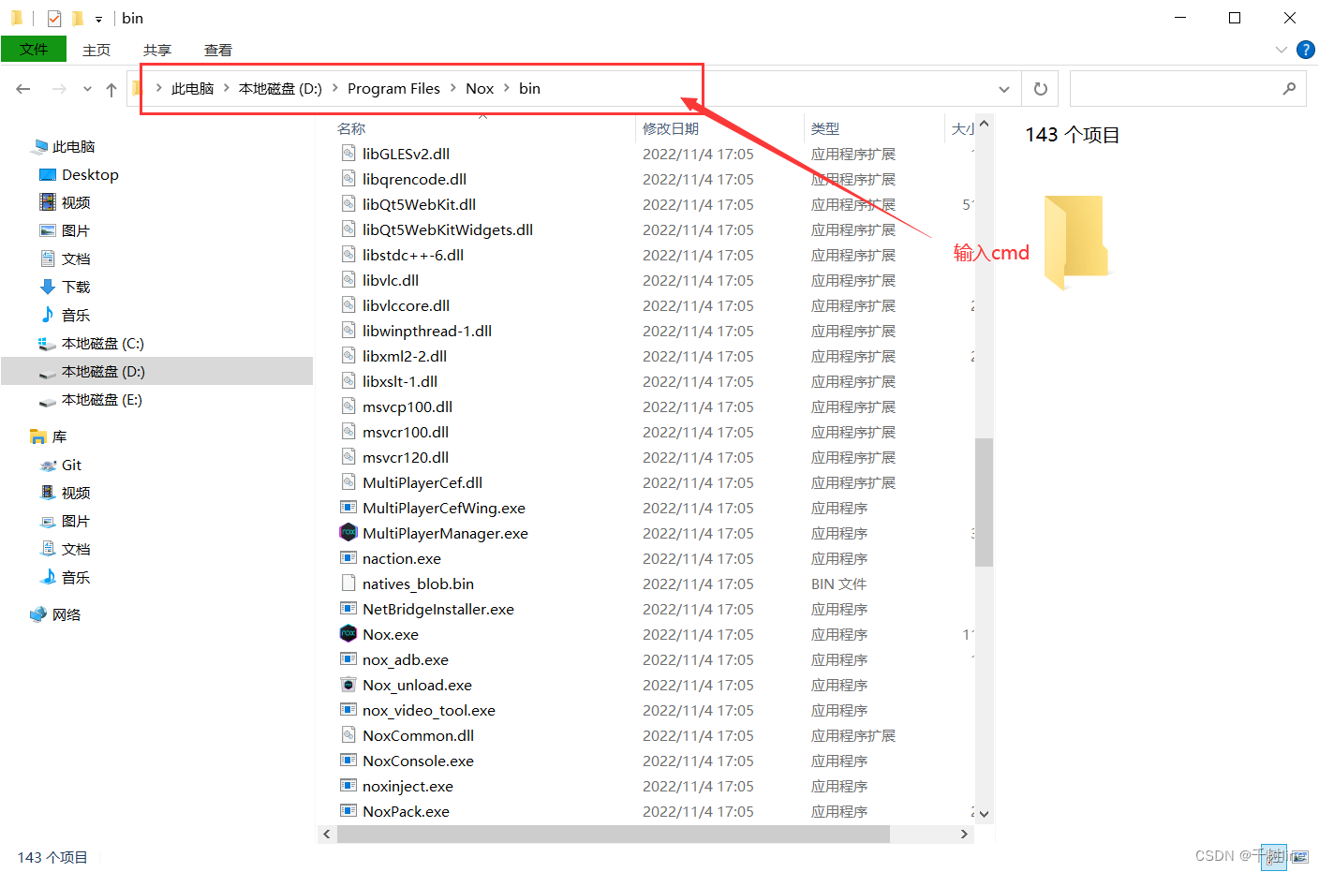Sort by the 名称 column header
Screen dimensions: 1319x872
click(351, 128)
